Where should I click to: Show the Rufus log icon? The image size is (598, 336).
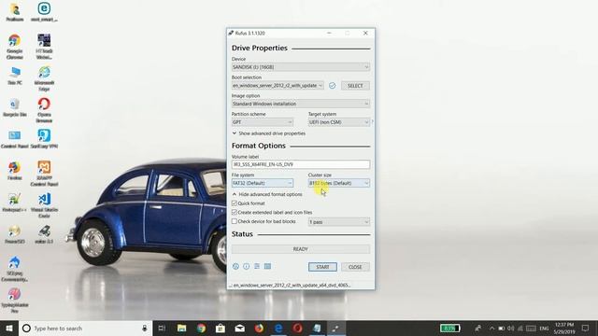268,266
